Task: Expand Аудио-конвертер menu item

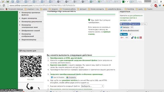Action: pyautogui.click(x=29, y=18)
